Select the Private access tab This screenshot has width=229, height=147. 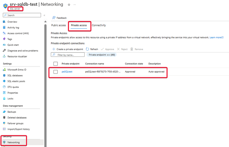point(79,25)
